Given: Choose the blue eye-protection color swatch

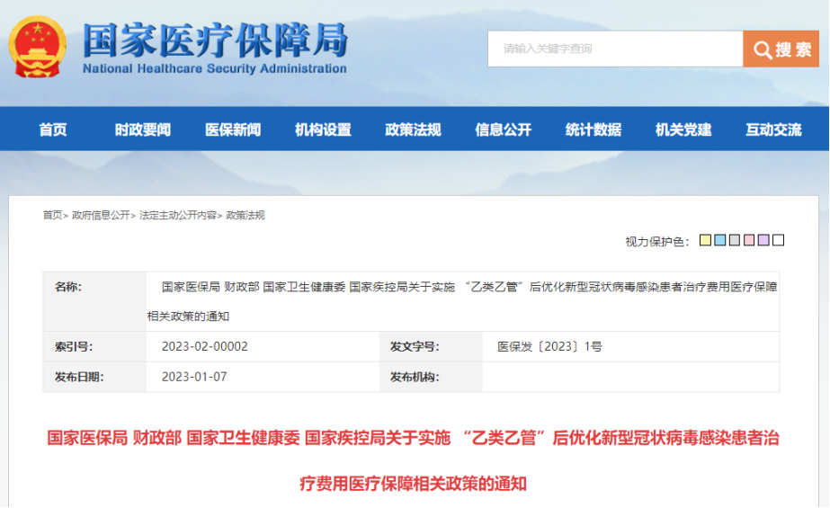Looking at the screenshot, I should click(720, 240).
